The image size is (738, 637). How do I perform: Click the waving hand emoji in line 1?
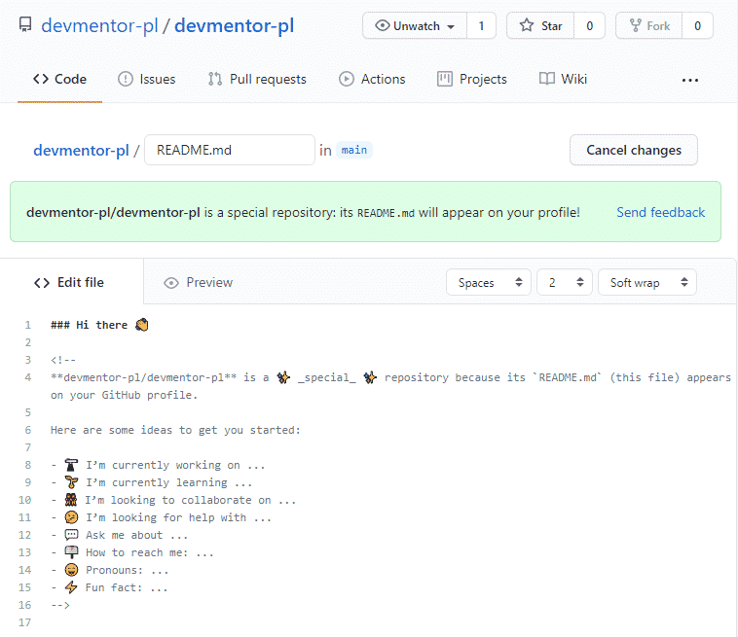pos(142,325)
